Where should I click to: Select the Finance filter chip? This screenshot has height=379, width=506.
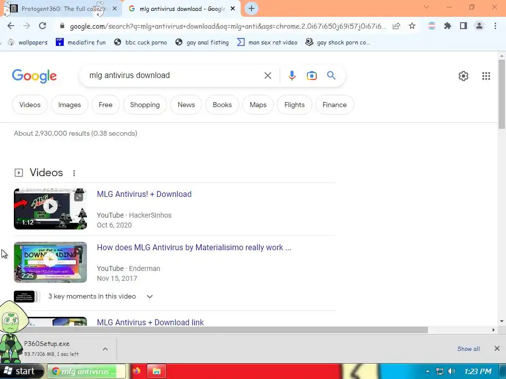(x=335, y=105)
